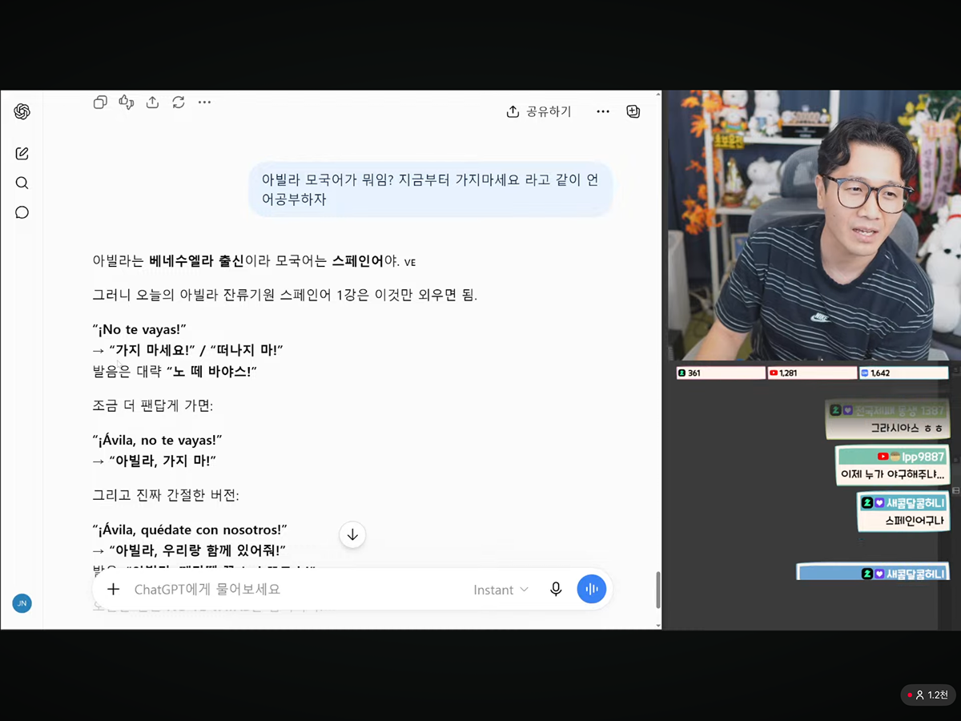Screen dimensions: 961x721
Task: Click the 공유하기 share button
Action: (539, 111)
